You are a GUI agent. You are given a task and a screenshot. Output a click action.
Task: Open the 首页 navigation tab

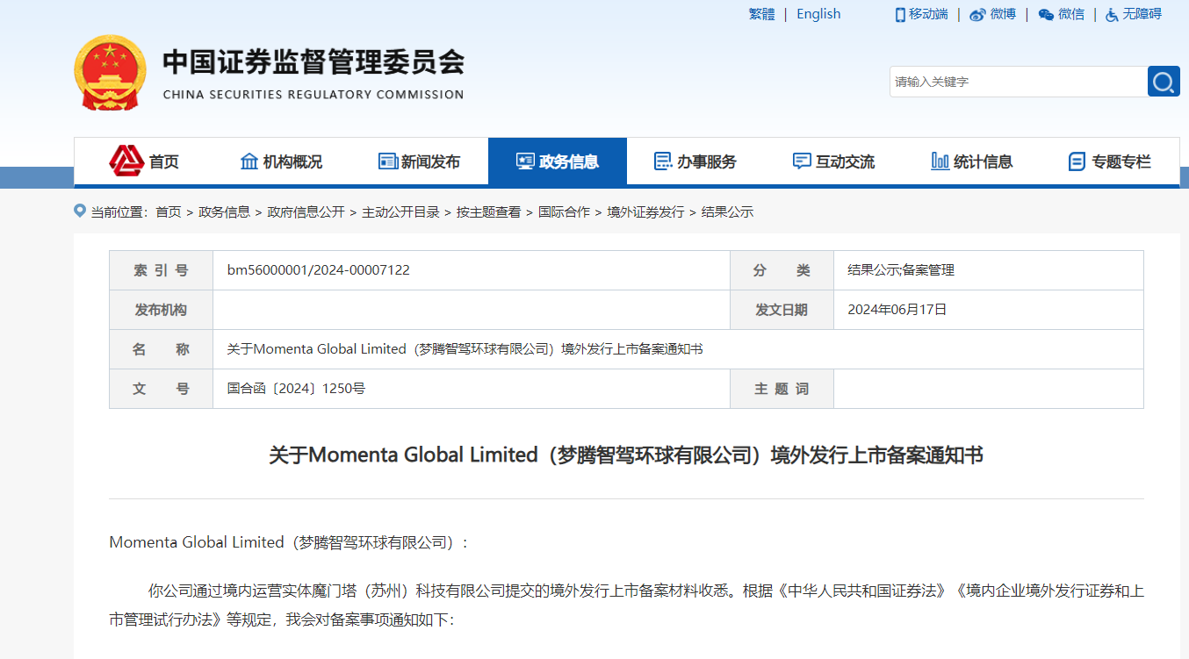click(143, 161)
